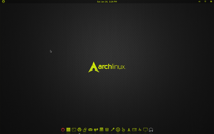214x134 pixels.
Task: Open the Wi-Fi network indicator
Action: (x=205, y=2)
